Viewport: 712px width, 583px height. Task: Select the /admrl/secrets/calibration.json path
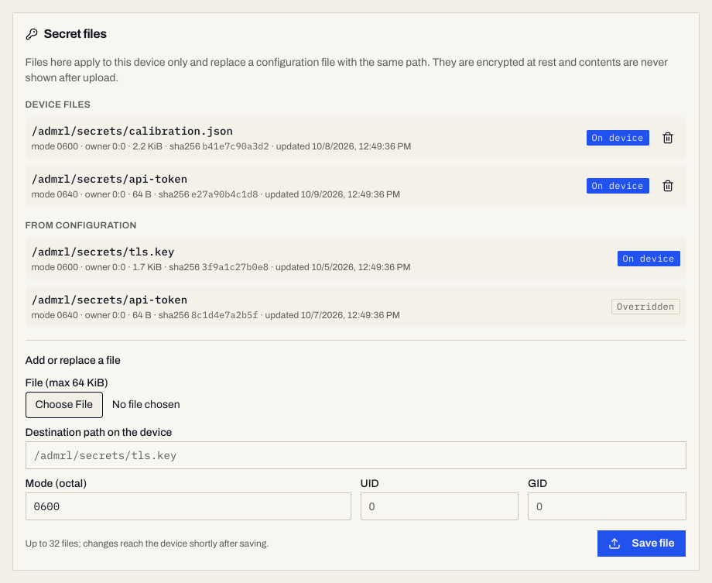point(132,131)
